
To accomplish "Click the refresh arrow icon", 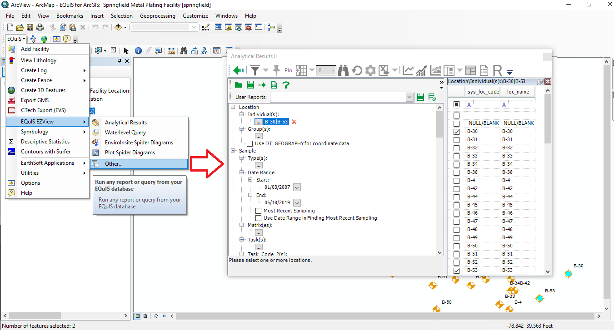I will 357,70.
